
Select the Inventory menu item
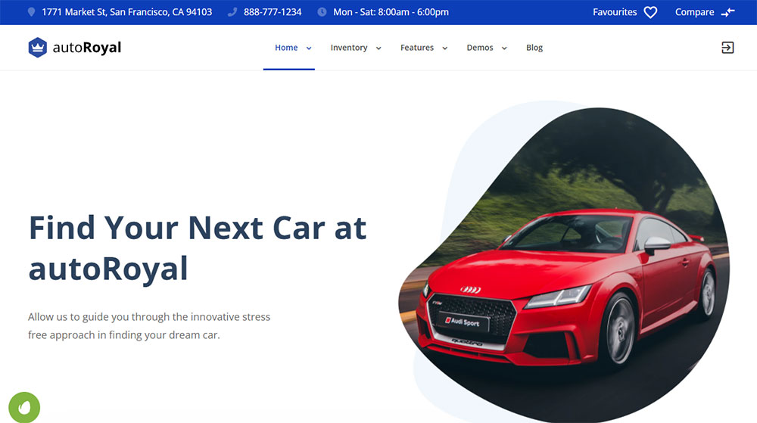click(x=348, y=47)
